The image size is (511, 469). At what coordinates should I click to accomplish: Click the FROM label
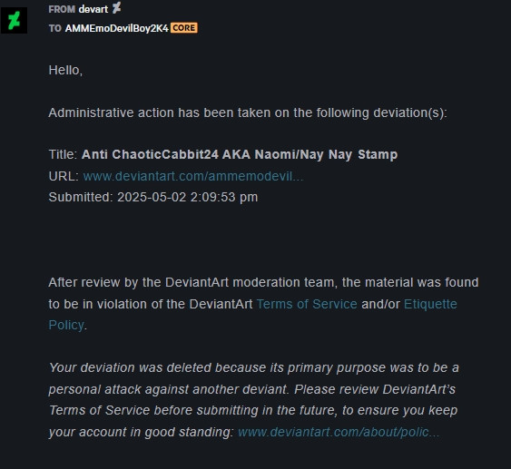pyautogui.click(x=62, y=9)
